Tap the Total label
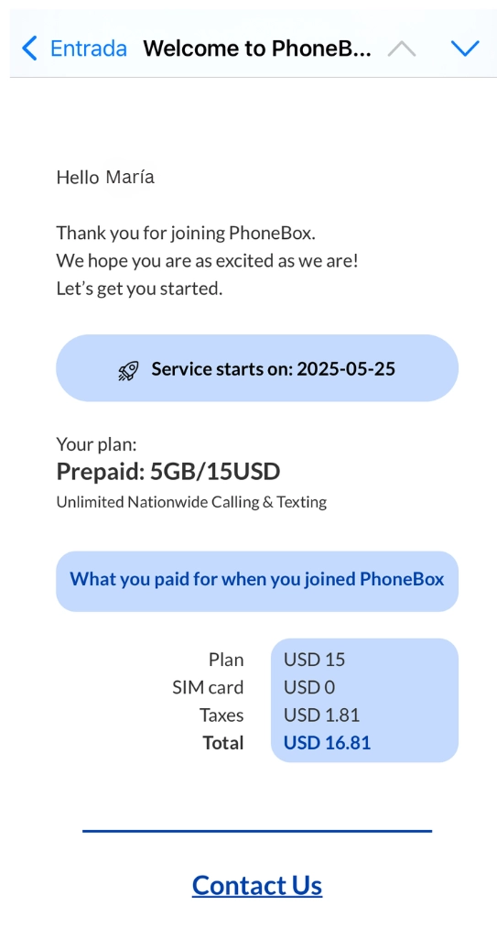 [x=223, y=743]
